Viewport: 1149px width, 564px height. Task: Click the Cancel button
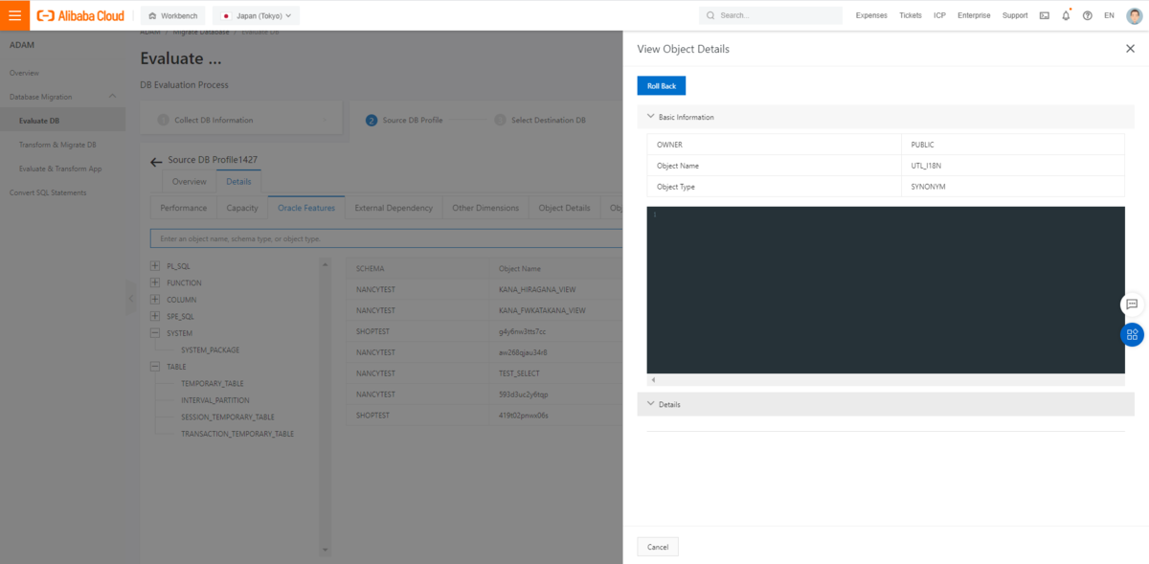click(x=658, y=547)
